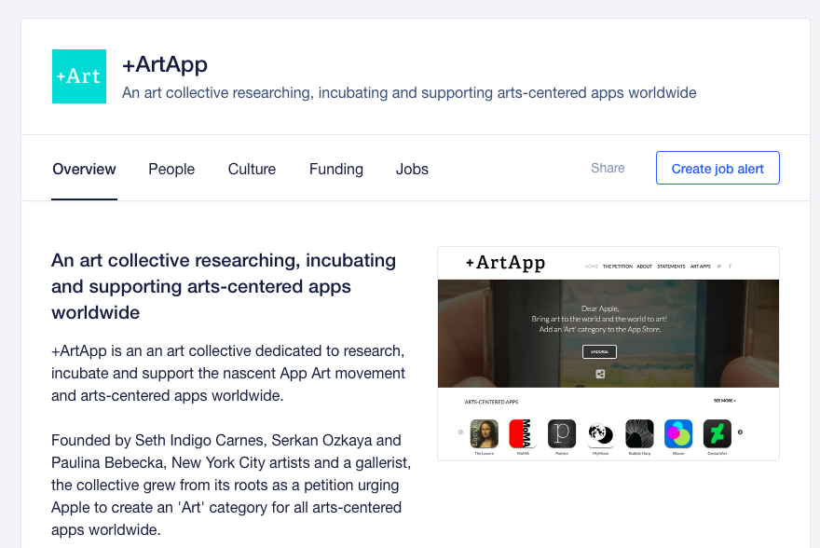This screenshot has width=820, height=548.
Task: Click the Poetics 'p' app icon
Action: [x=562, y=433]
